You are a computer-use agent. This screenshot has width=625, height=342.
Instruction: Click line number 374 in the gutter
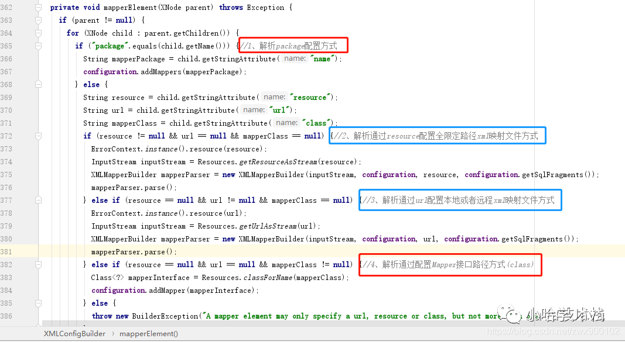[6, 162]
